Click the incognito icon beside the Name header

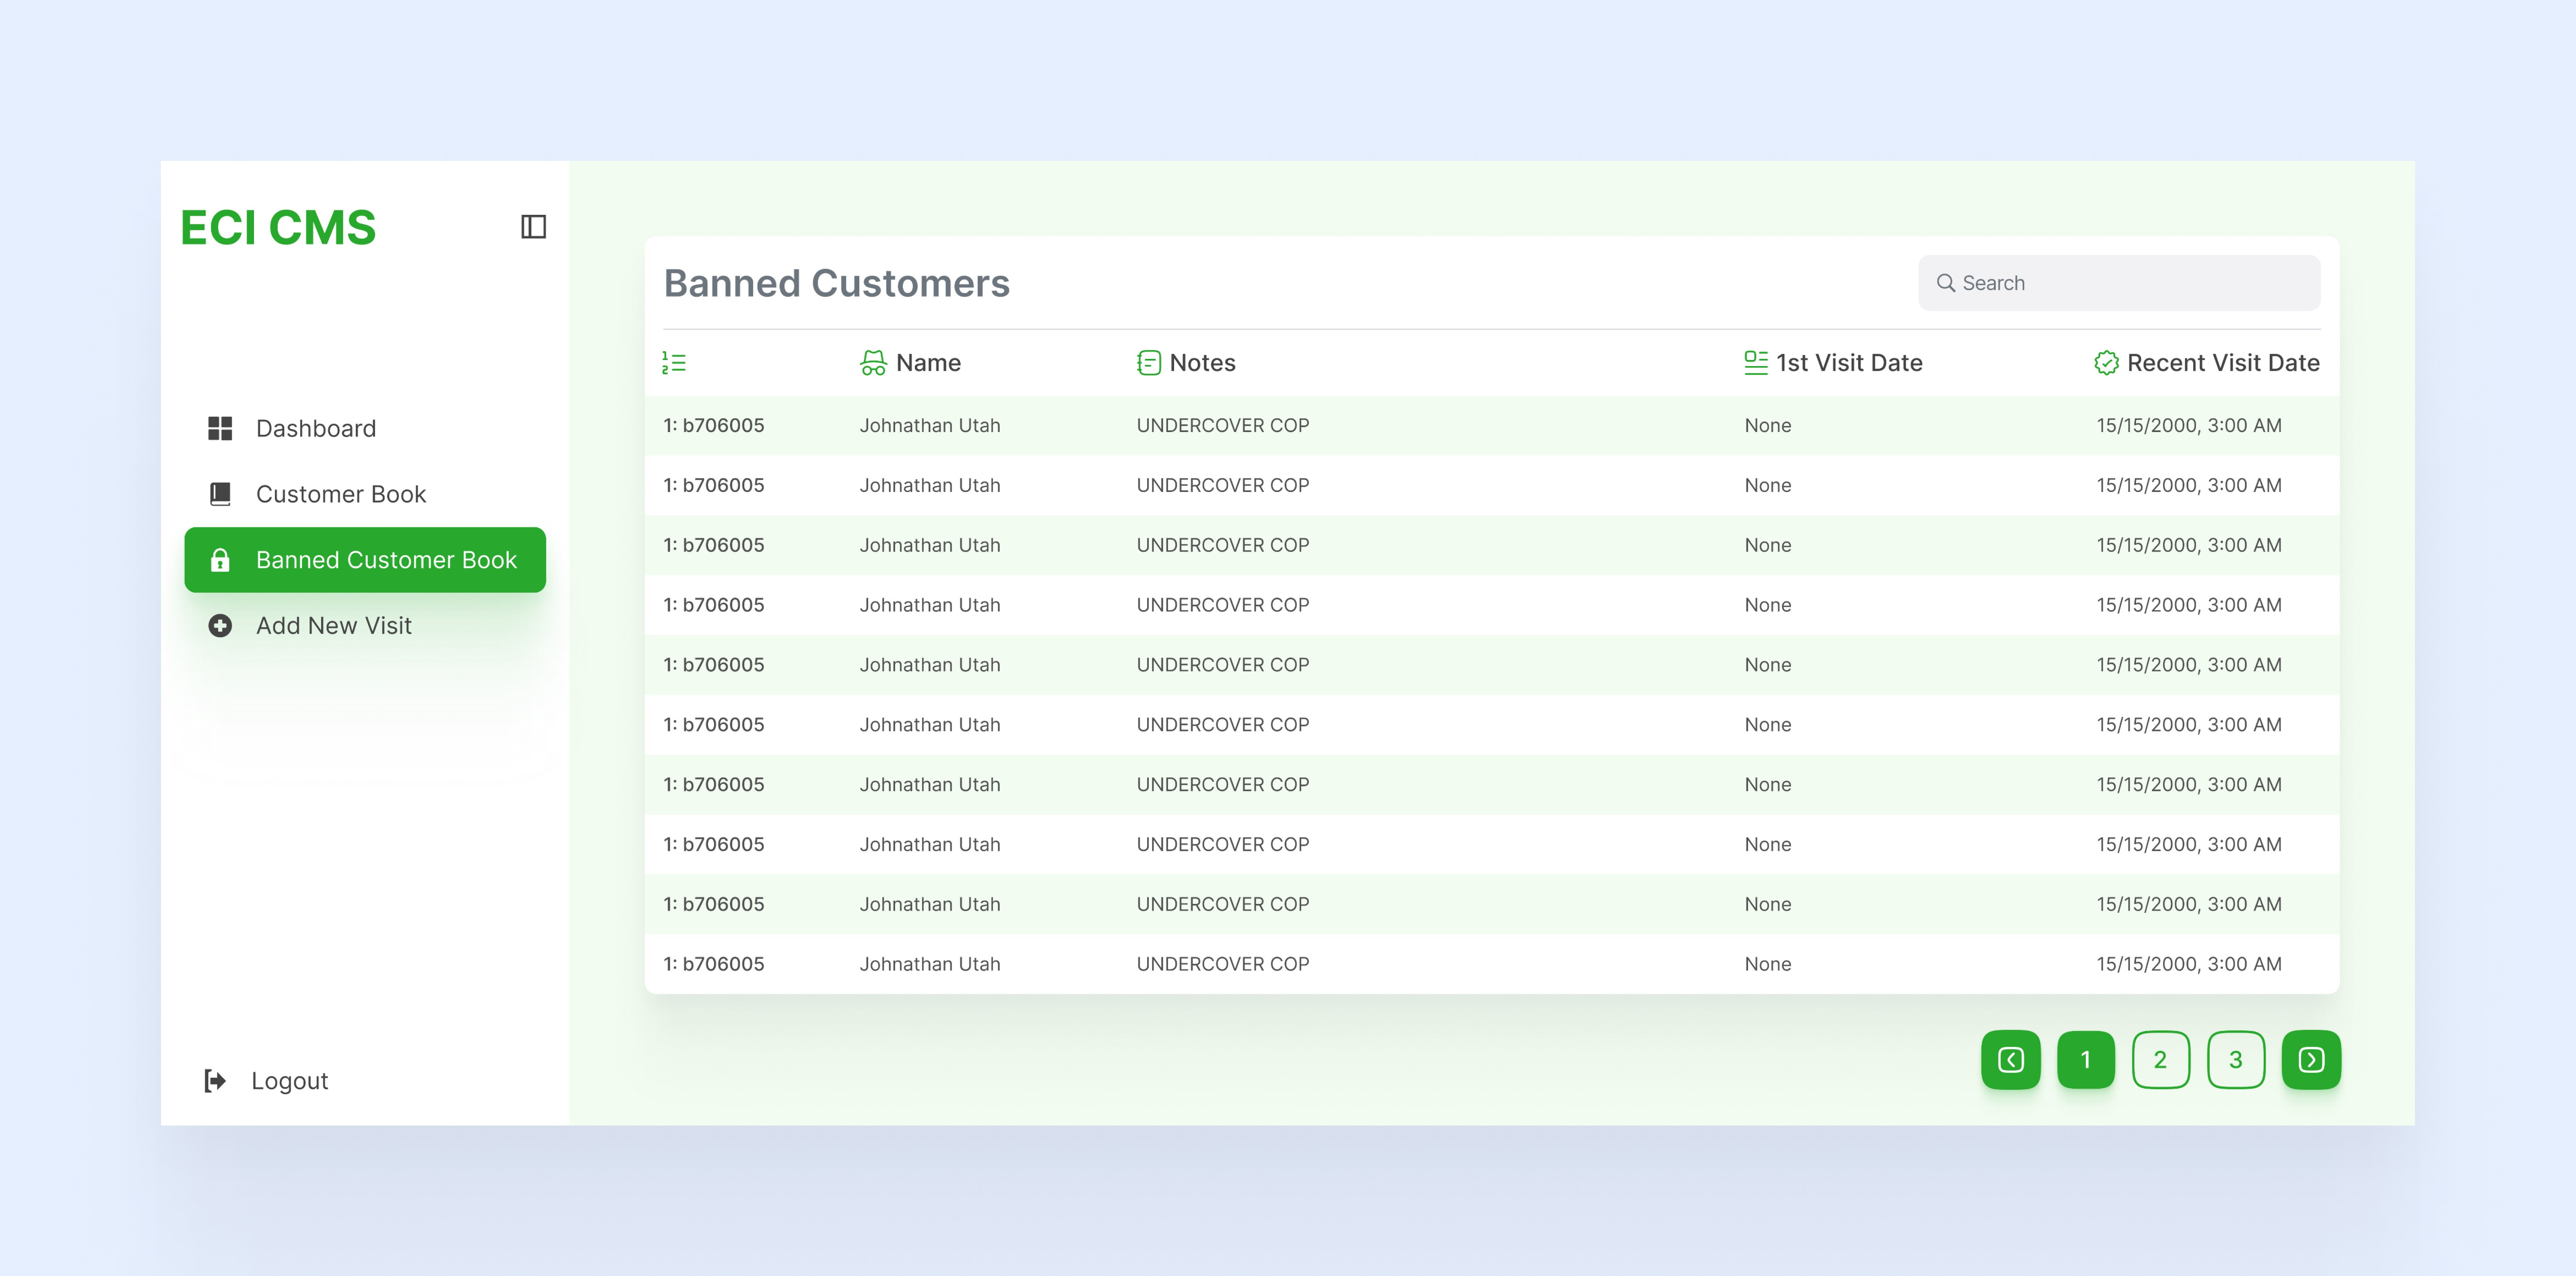(x=873, y=362)
